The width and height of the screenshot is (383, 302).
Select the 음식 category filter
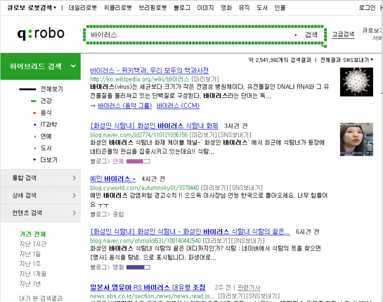coord(46,113)
